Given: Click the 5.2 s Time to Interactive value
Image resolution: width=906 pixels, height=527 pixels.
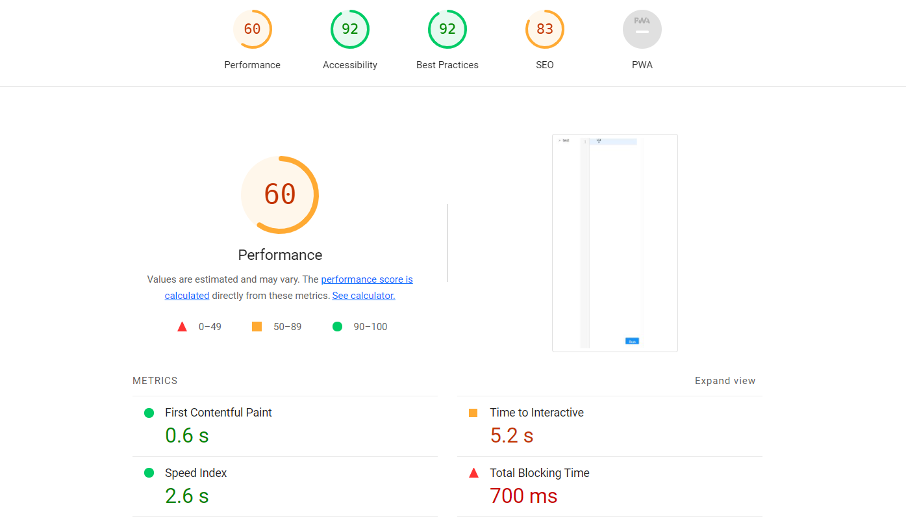Looking at the screenshot, I should [512, 435].
